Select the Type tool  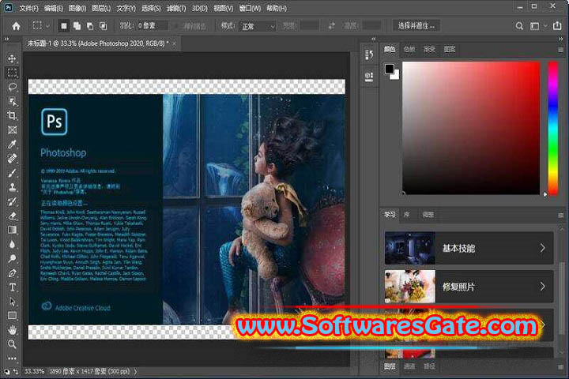point(12,287)
